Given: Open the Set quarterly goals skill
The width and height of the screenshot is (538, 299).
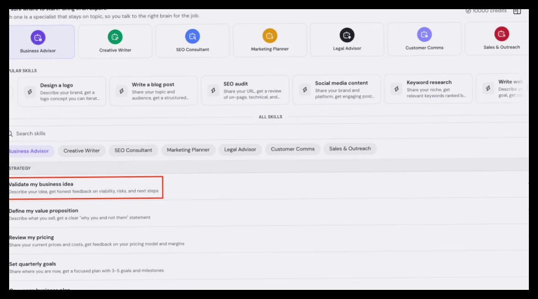Looking at the screenshot, I should click(x=269, y=267).
